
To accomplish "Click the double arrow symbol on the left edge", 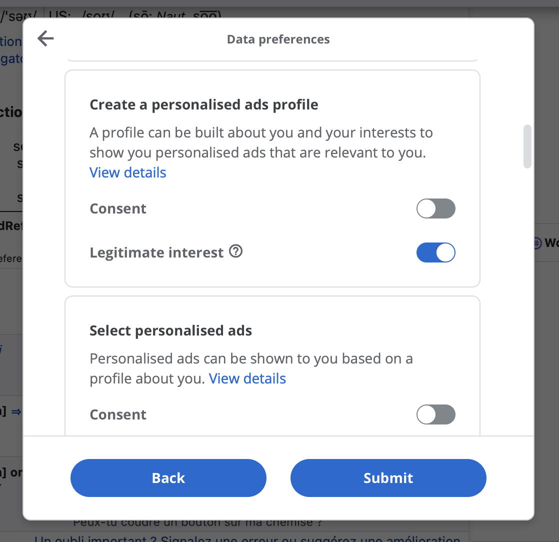I will point(16,412).
